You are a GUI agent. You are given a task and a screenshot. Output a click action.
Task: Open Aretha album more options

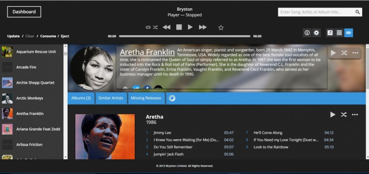(x=355, y=114)
